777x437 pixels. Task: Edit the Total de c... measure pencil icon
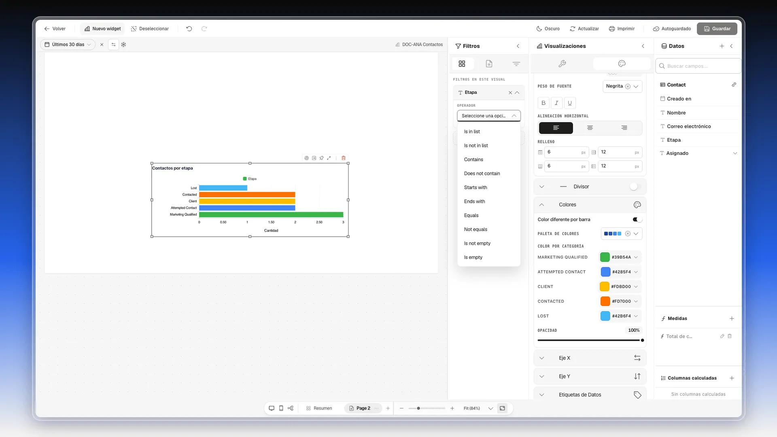point(722,336)
